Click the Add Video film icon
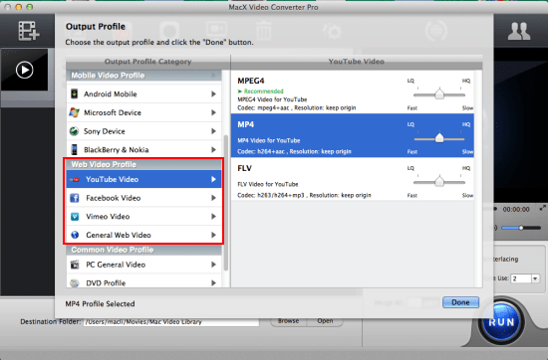This screenshot has width=548, height=360. tap(29, 31)
